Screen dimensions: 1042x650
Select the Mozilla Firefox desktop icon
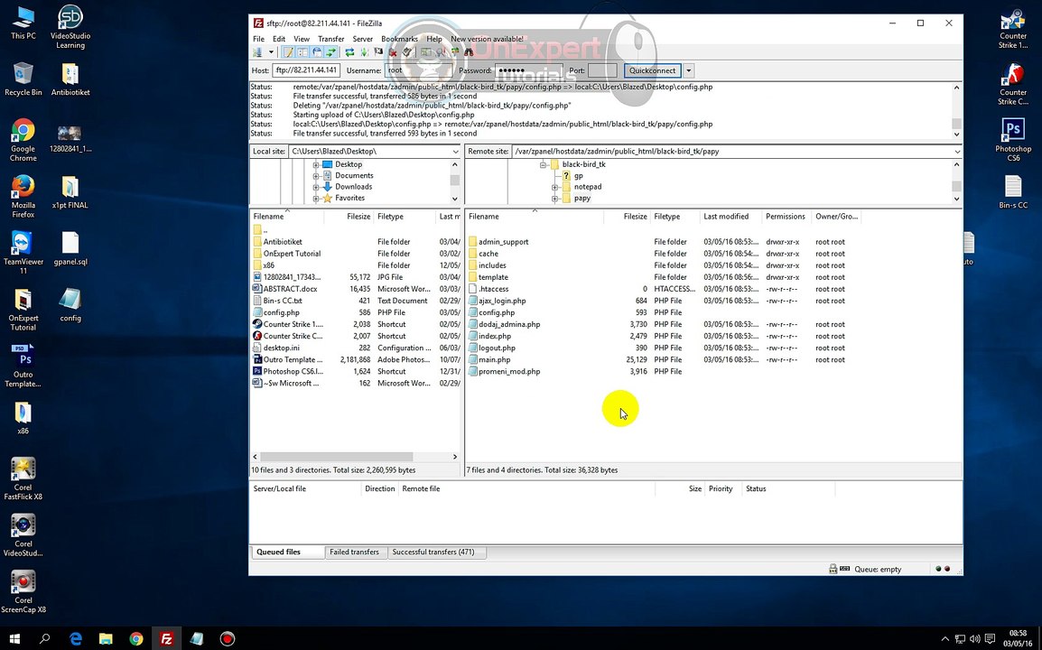pos(23,197)
